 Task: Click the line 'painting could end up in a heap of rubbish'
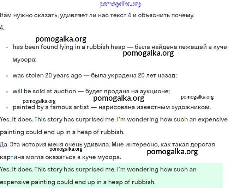(x=62, y=132)
